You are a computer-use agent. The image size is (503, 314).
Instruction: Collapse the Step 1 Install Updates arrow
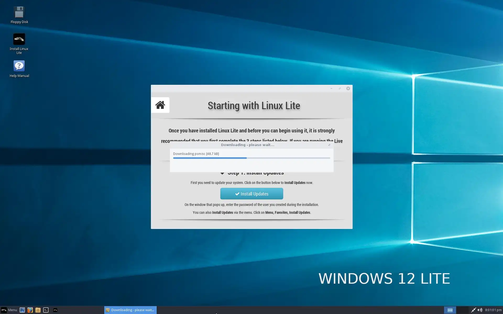tap(222, 173)
